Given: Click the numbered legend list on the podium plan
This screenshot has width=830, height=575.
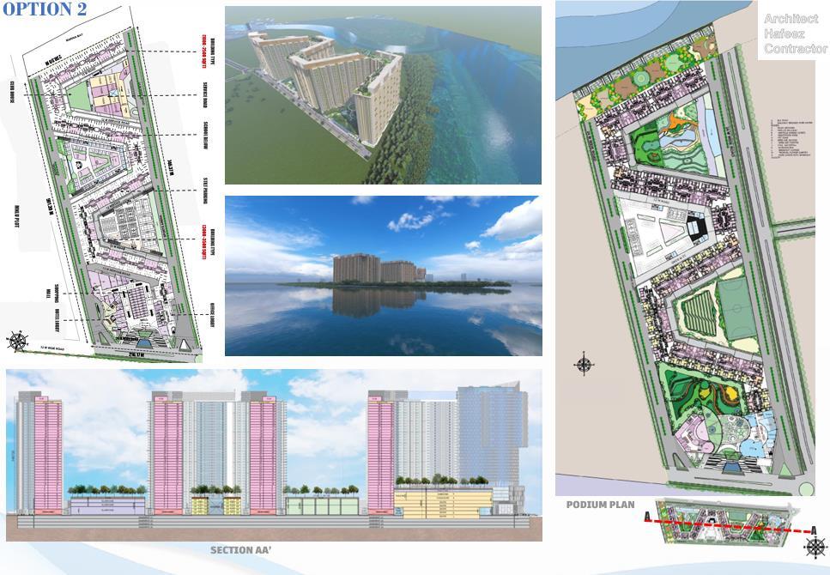Looking at the screenshot, I should (x=791, y=139).
